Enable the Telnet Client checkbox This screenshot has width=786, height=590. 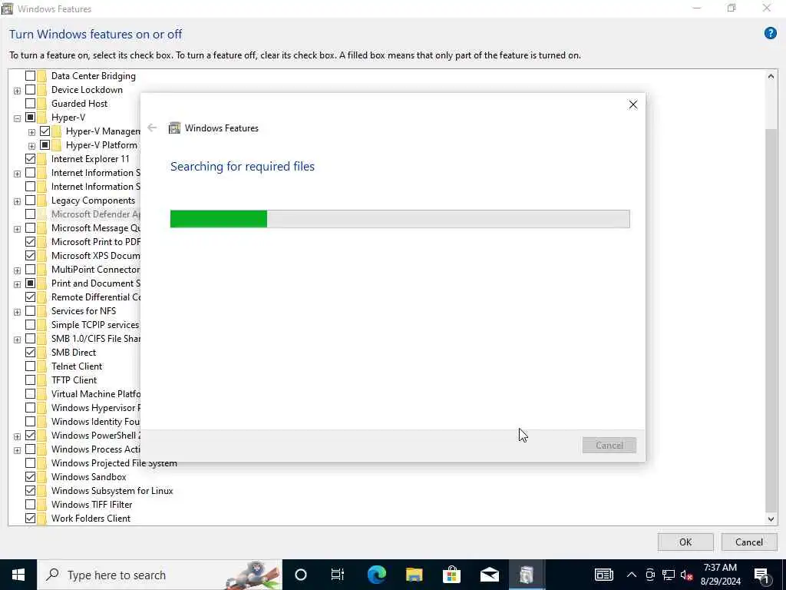point(30,366)
